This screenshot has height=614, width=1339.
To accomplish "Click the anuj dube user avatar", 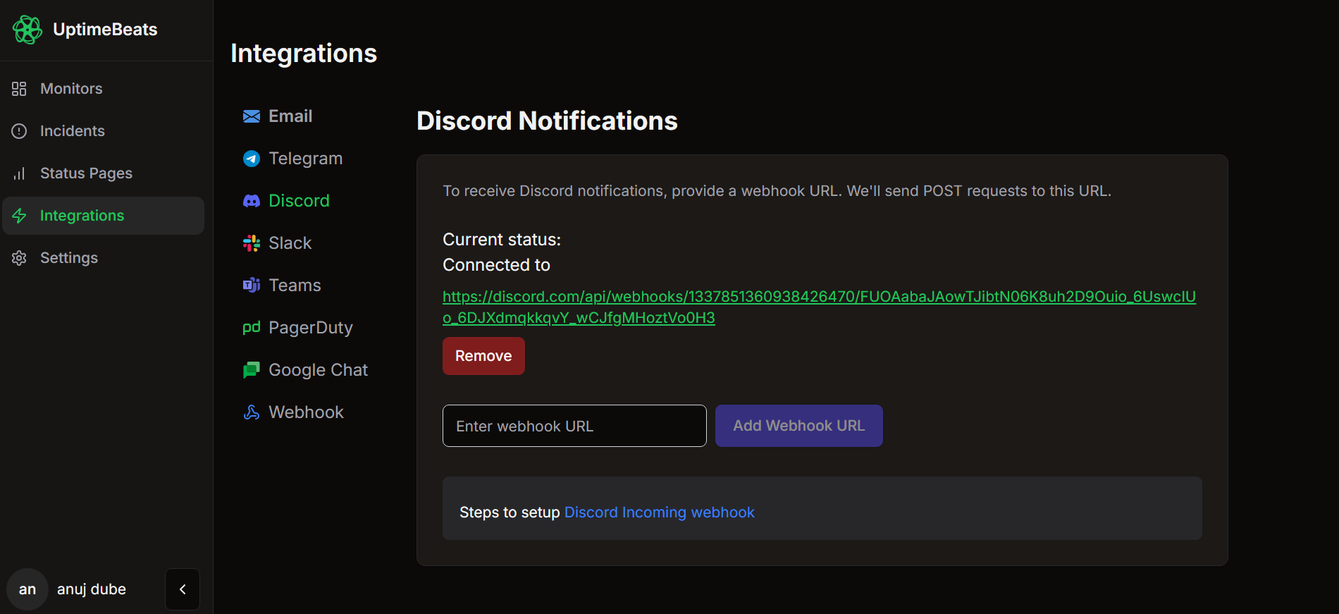I will (x=27, y=589).
